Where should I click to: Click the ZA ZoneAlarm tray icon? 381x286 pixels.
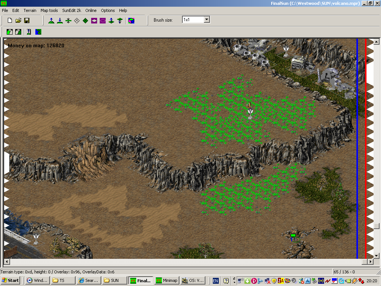pyautogui.click(x=281, y=281)
